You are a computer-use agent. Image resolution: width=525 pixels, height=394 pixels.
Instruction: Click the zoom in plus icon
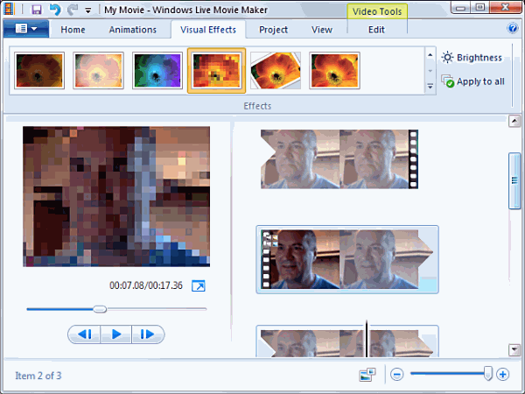(x=502, y=374)
